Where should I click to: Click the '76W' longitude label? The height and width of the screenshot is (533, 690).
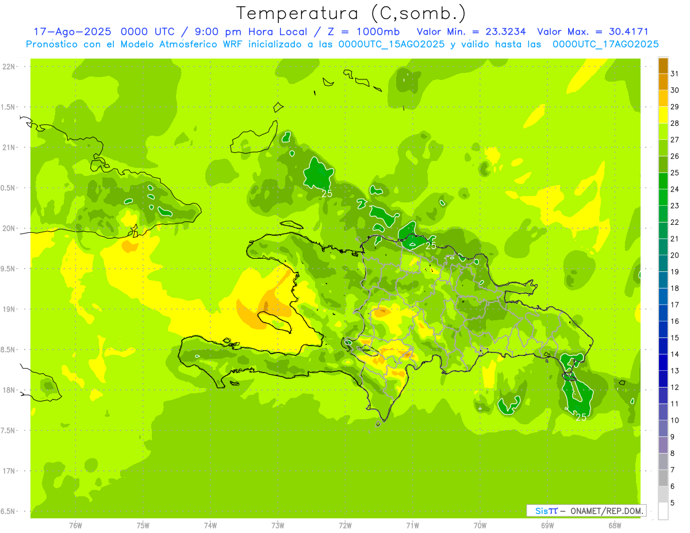(x=75, y=525)
